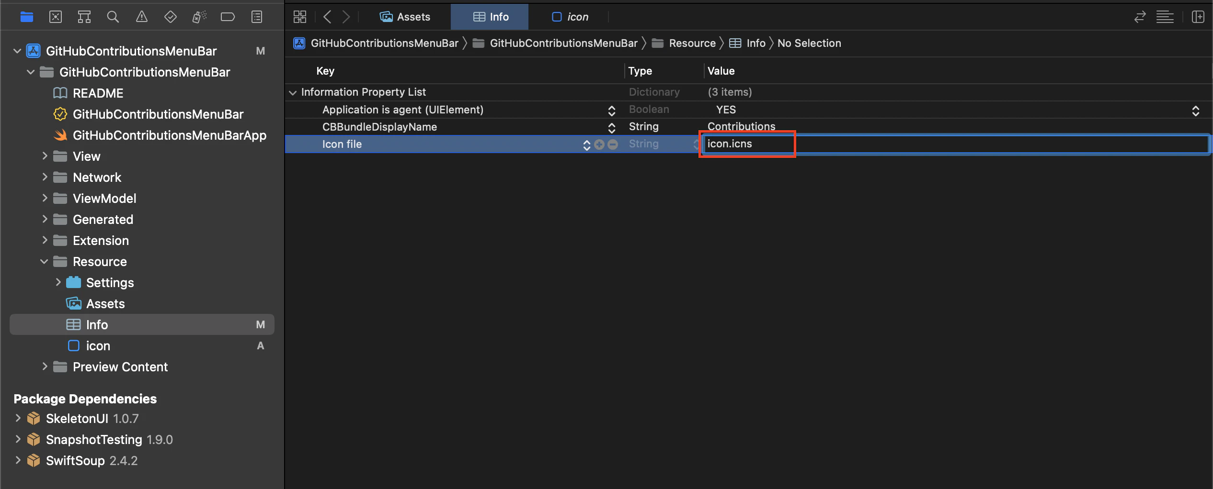The height and width of the screenshot is (489, 1213).
Task: Expand the Network folder
Action: click(45, 177)
